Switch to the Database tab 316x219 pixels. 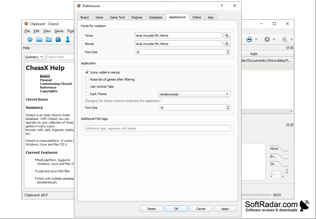[156, 17]
